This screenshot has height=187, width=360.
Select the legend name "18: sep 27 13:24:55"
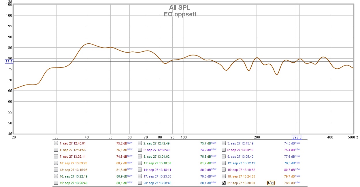click(241, 176)
